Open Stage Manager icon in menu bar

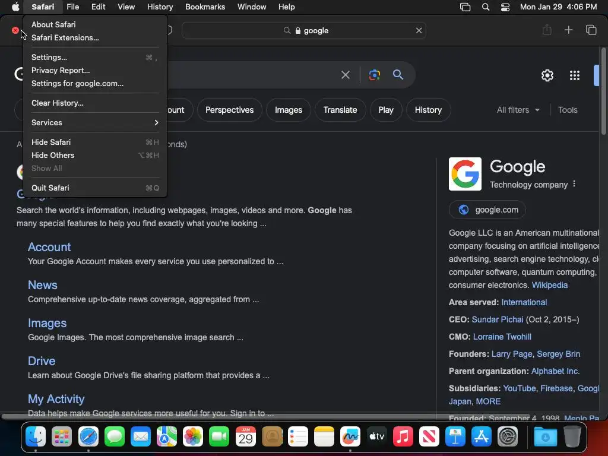465,7
